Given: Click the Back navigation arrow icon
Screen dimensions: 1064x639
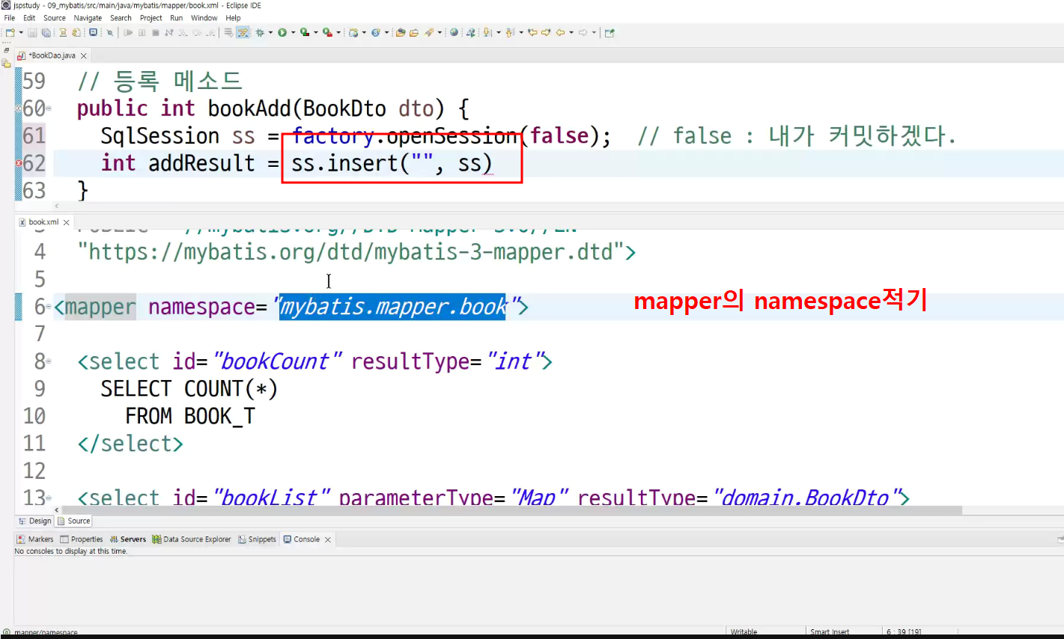Looking at the screenshot, I should tap(559, 32).
